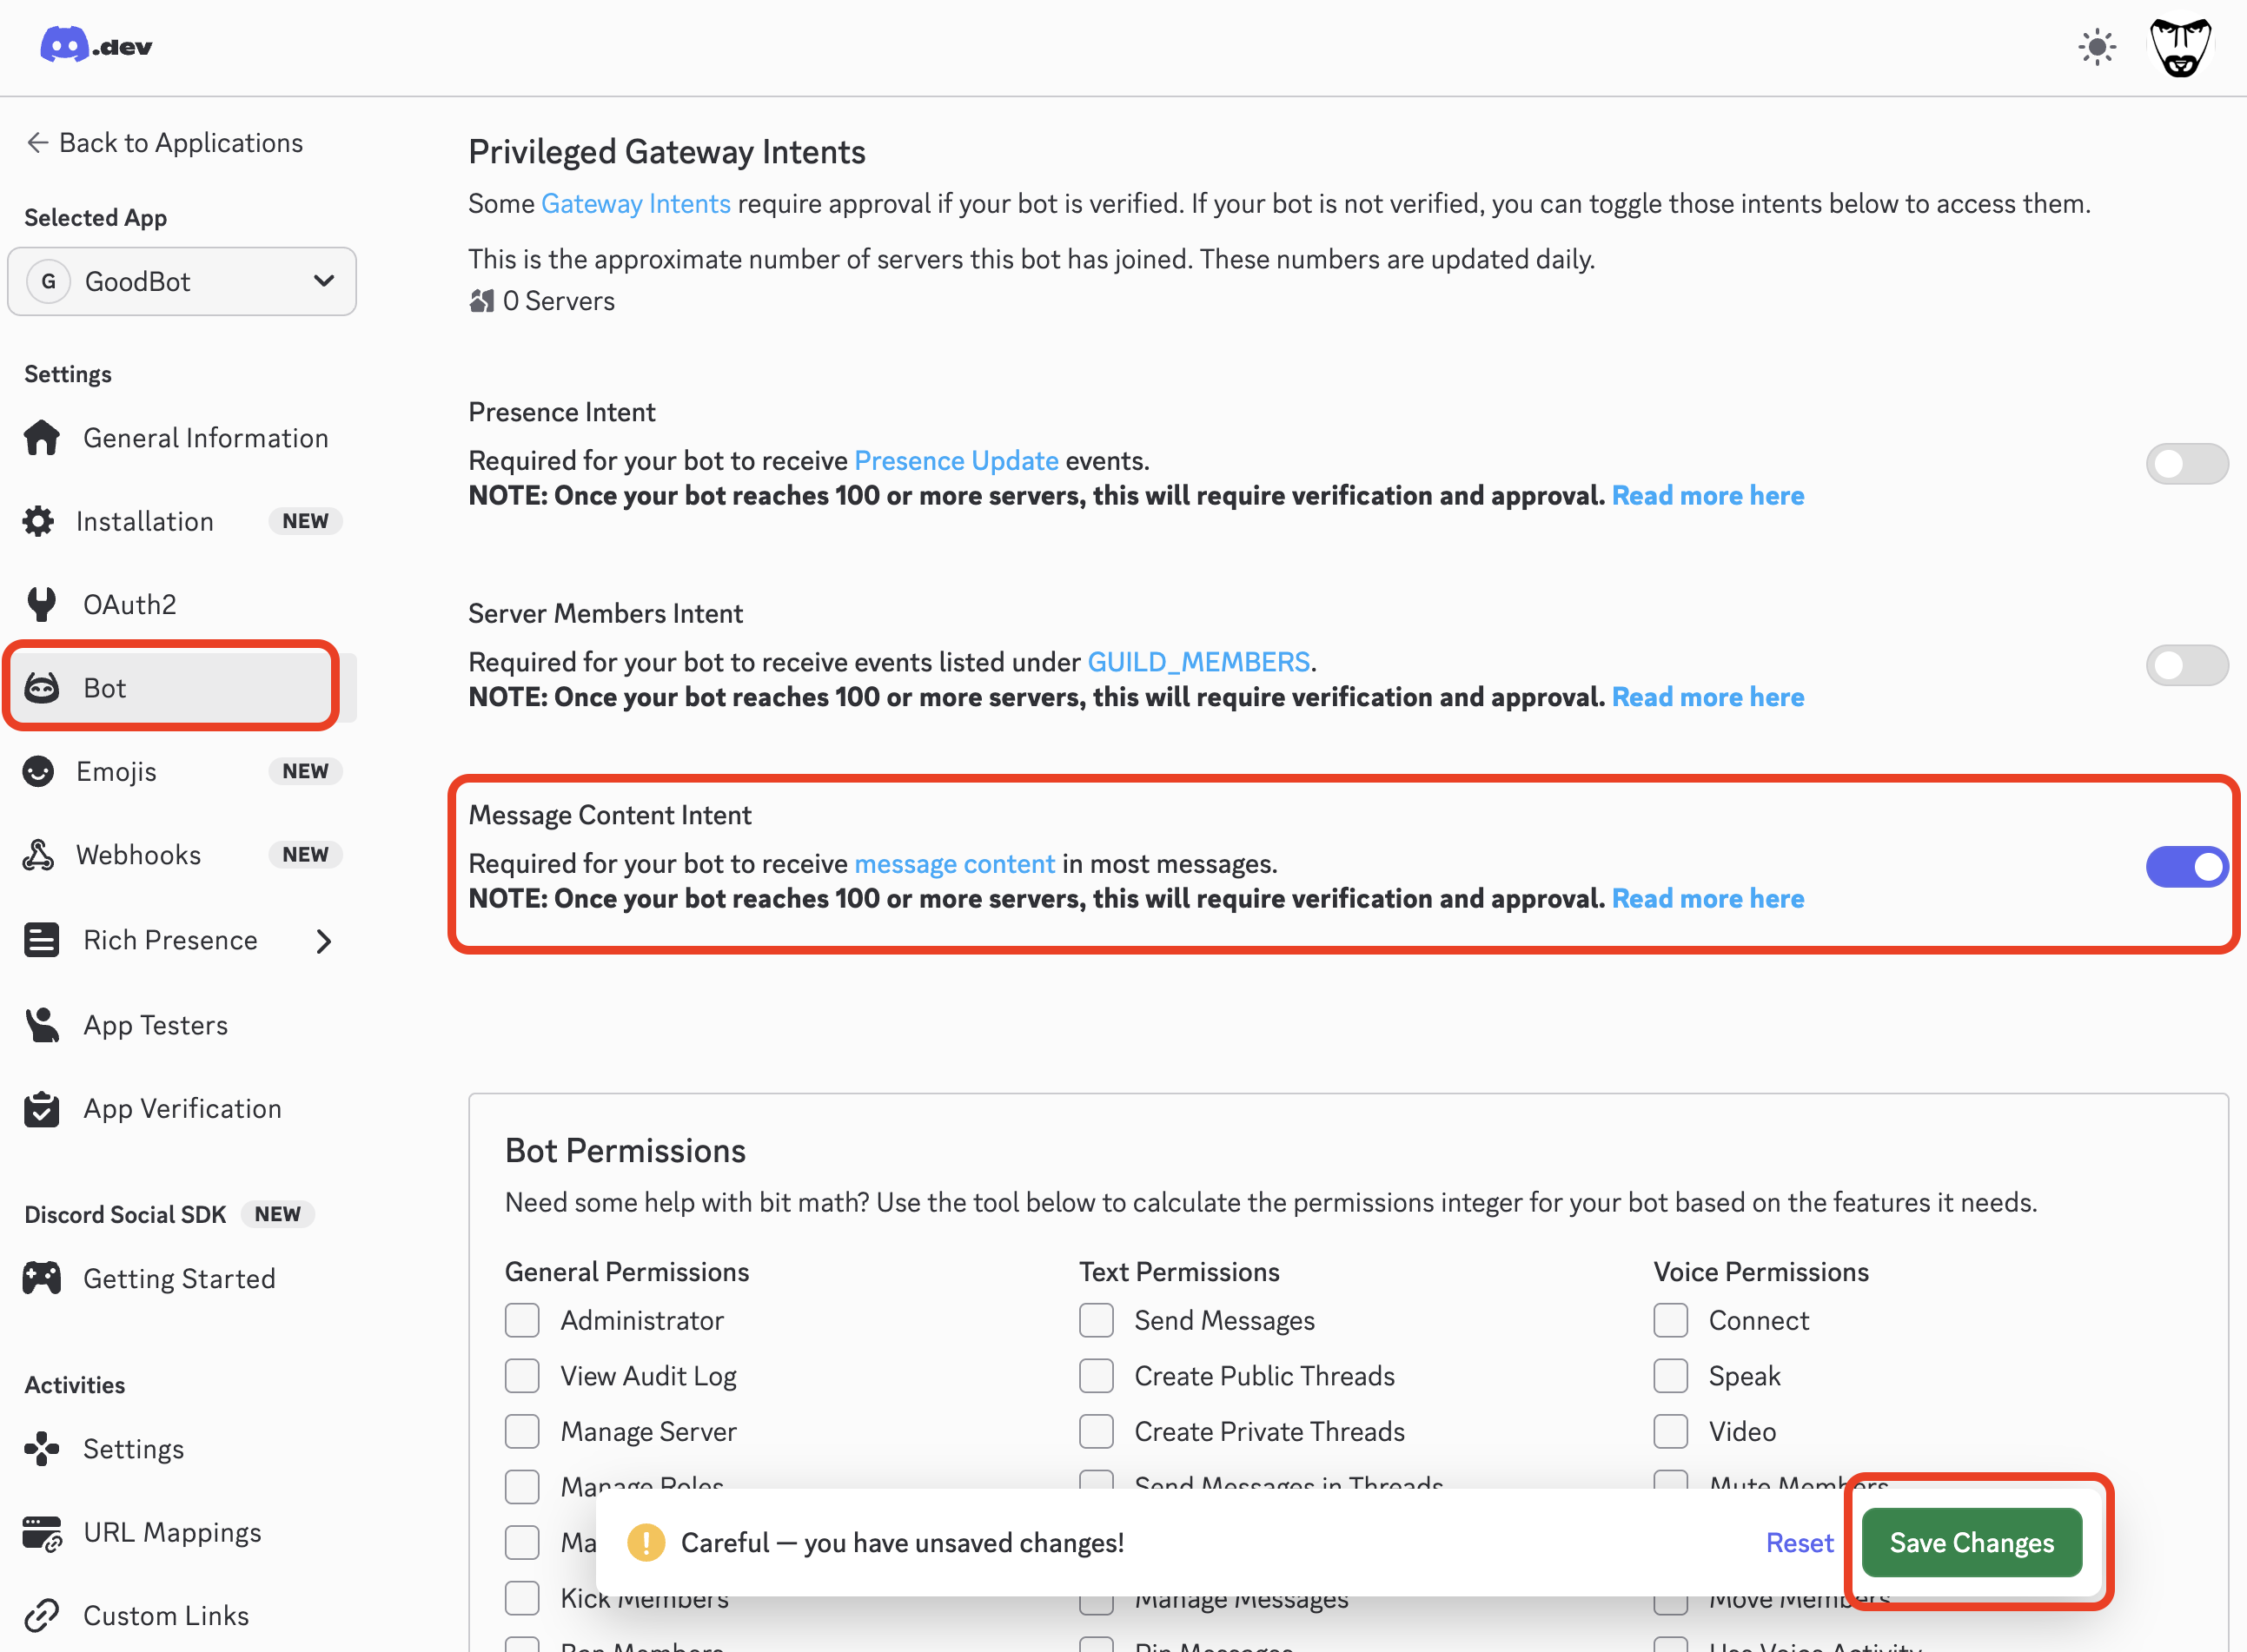Disable the Message Content Intent toggle

[x=2186, y=867]
